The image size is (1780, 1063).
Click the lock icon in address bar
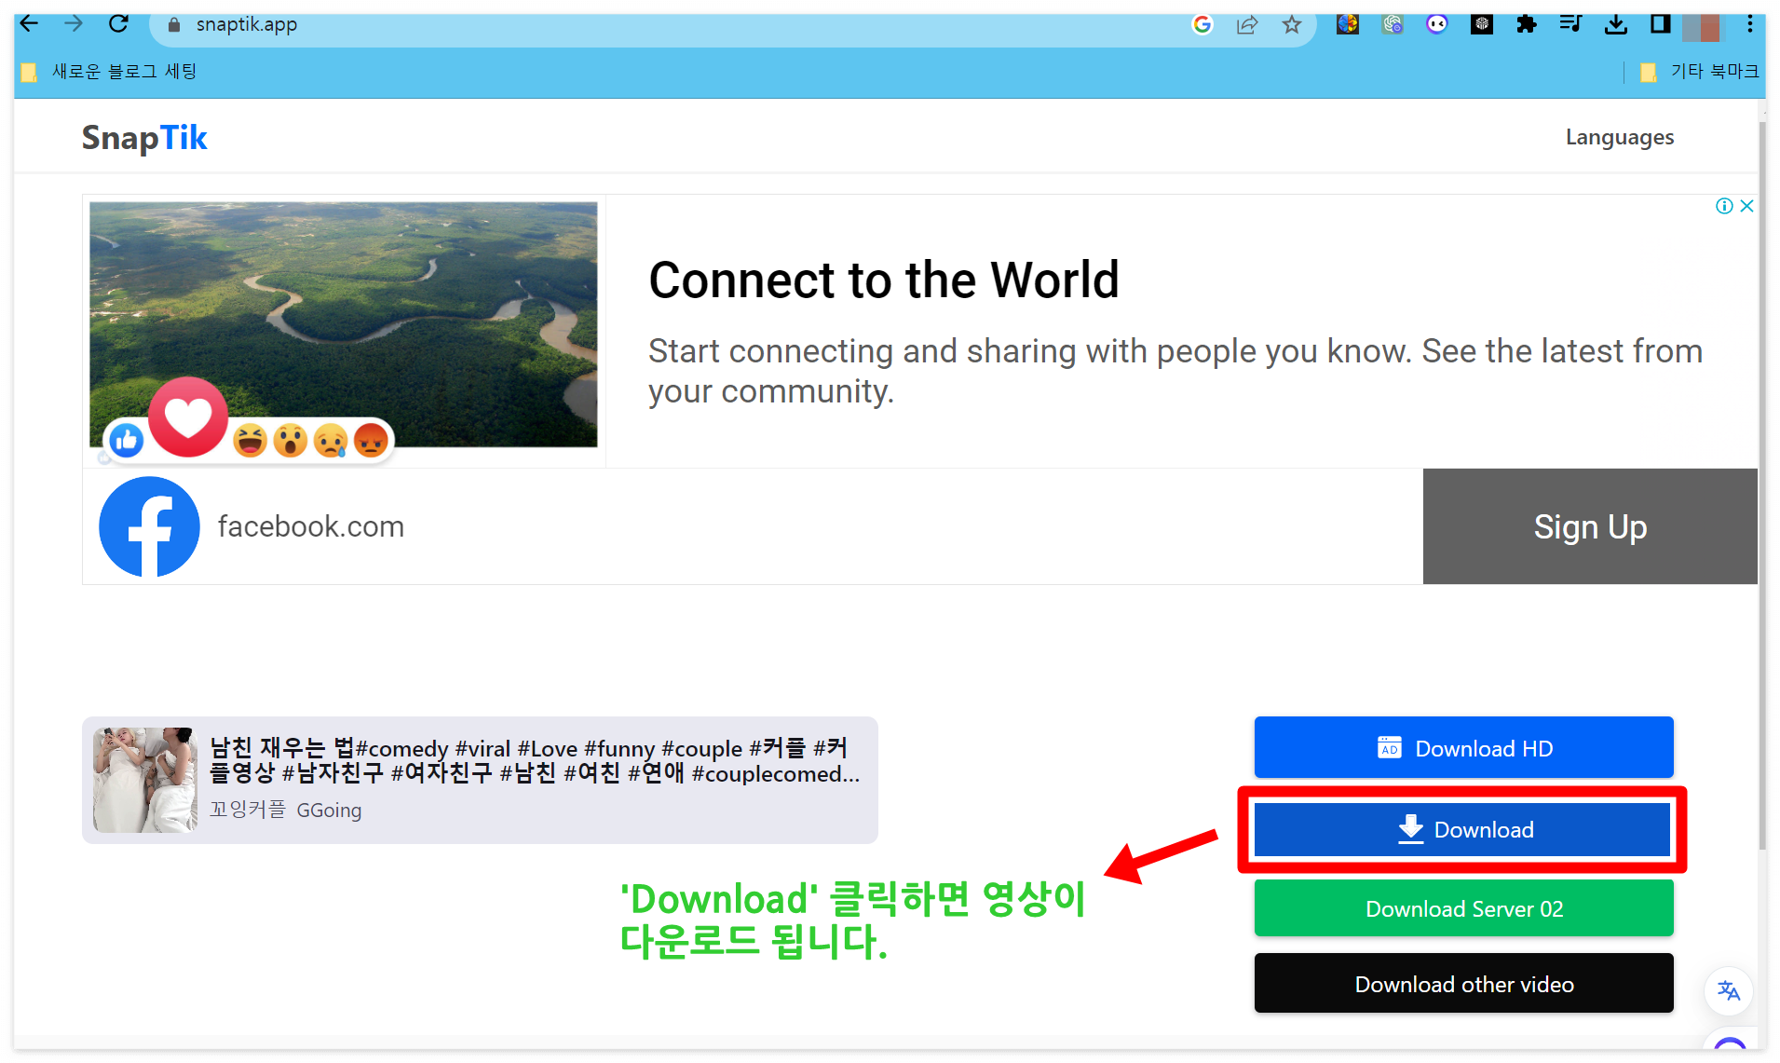pyautogui.click(x=173, y=25)
